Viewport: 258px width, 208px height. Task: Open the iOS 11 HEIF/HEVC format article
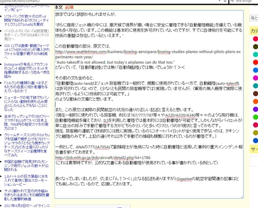[x=27, y=52]
